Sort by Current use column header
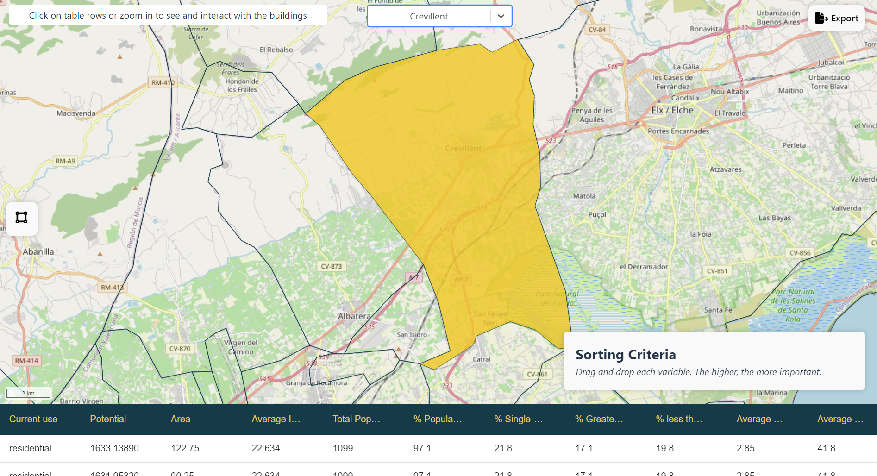 click(33, 419)
